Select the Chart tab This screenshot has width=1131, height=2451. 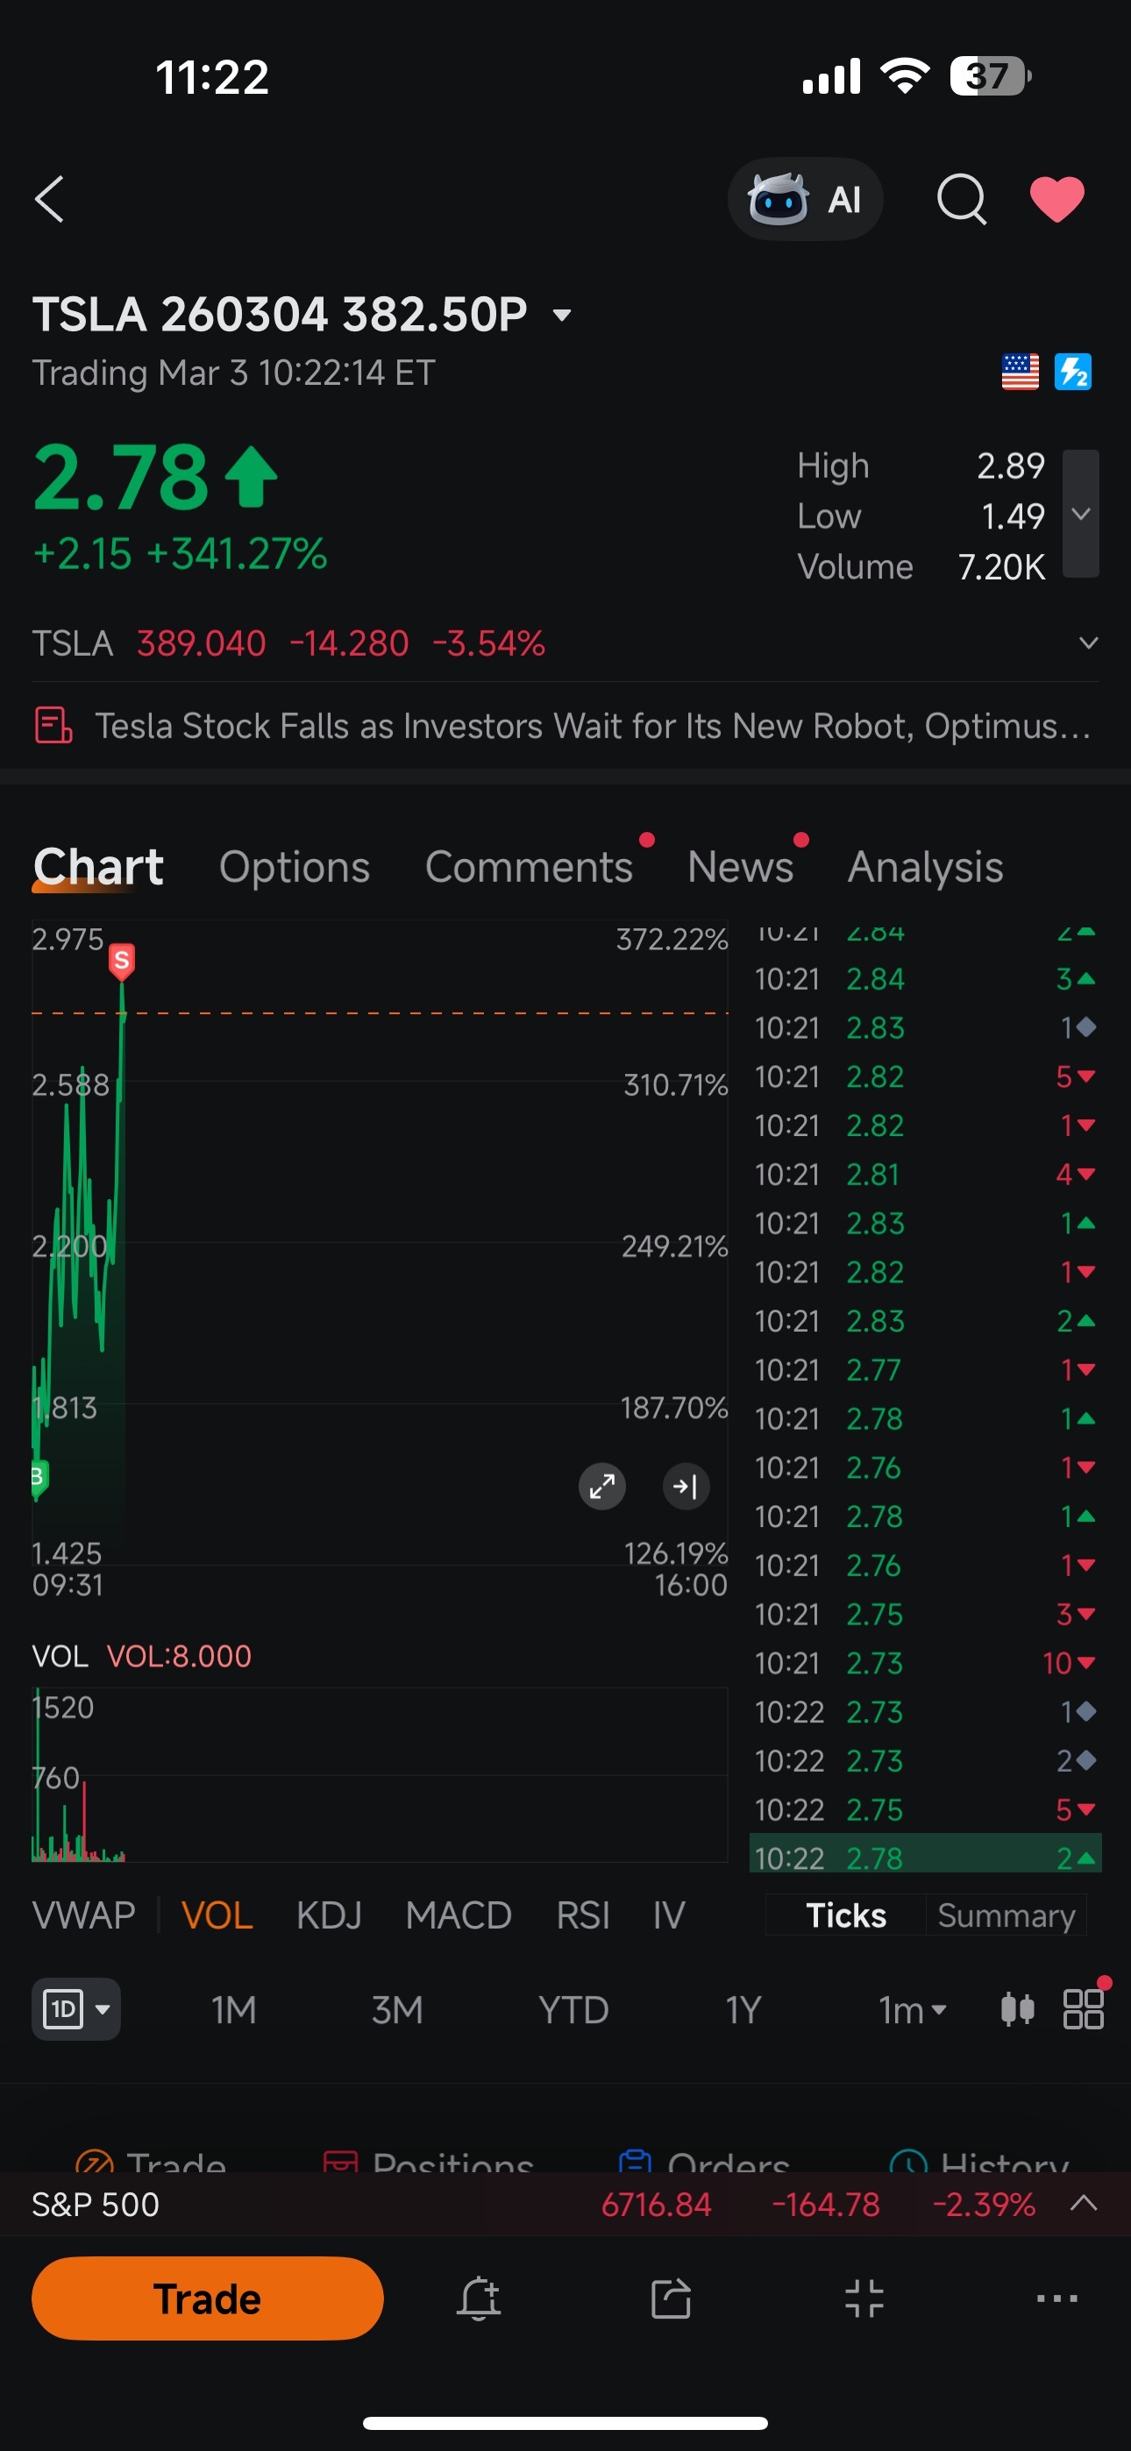click(98, 867)
